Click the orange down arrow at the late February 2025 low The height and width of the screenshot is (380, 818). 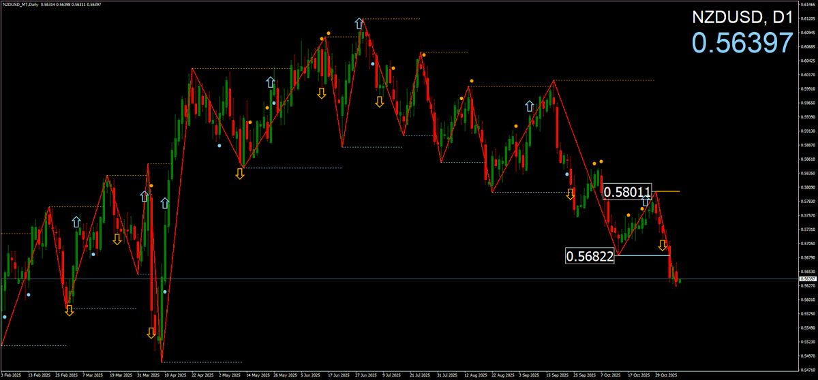pos(69,311)
